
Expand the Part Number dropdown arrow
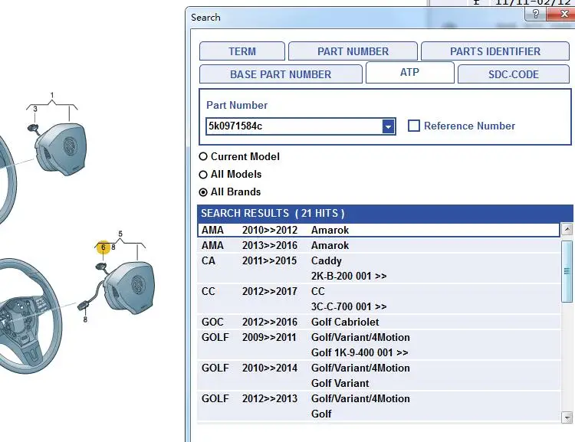coord(388,127)
